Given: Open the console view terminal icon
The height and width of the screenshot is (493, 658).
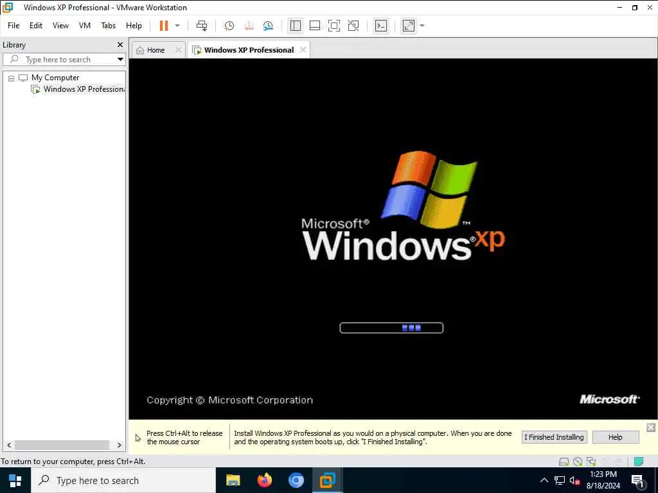Looking at the screenshot, I should point(380,26).
